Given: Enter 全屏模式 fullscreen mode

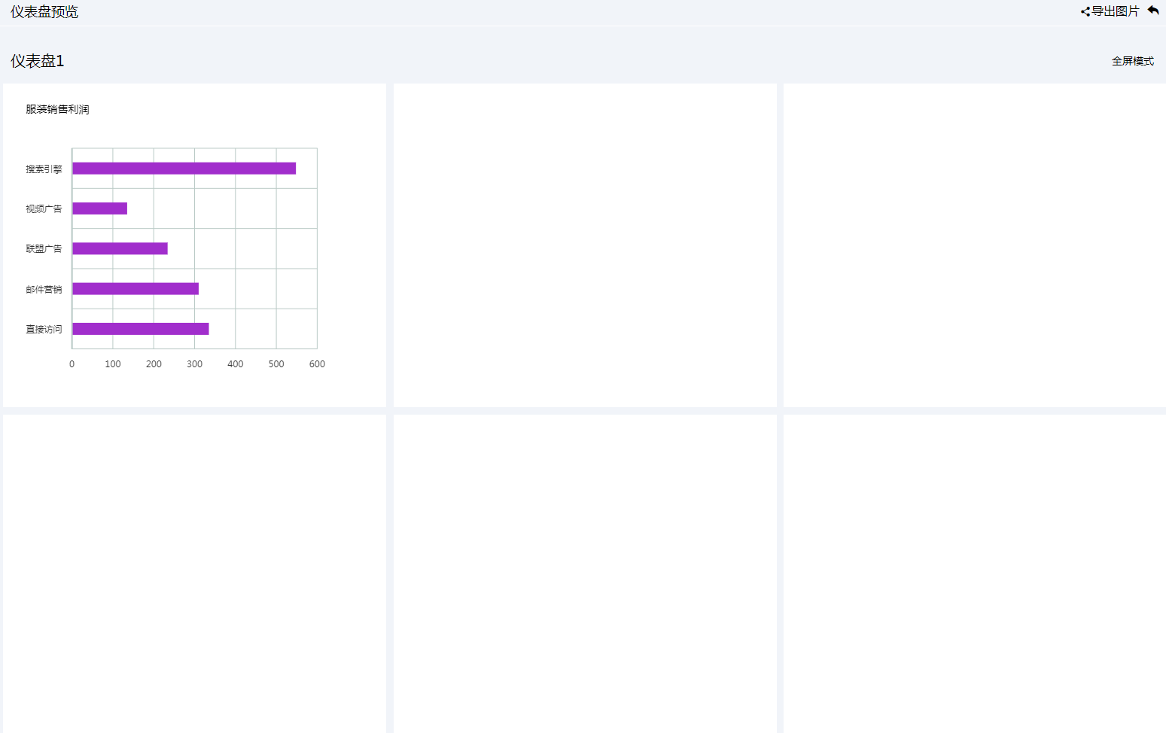Looking at the screenshot, I should [x=1132, y=61].
